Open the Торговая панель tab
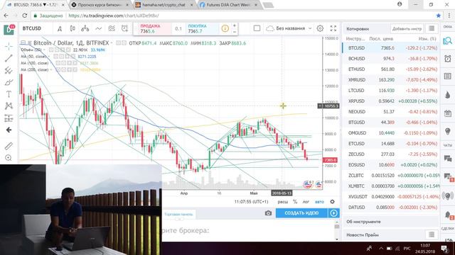This screenshot has width=455, height=255. (178, 214)
